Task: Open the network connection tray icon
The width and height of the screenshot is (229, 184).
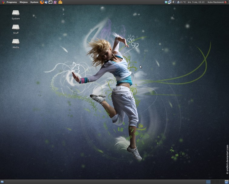Action: [170, 2]
